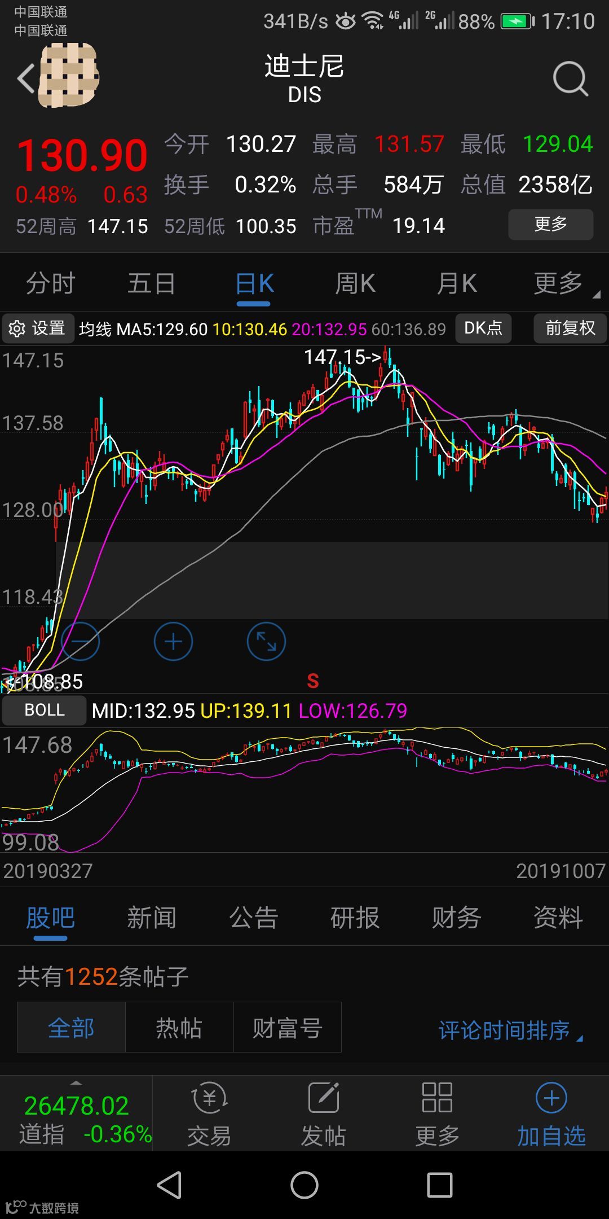Open 评论时间排序 sort dropdown
The width and height of the screenshot is (609, 1219).
[x=510, y=1031]
